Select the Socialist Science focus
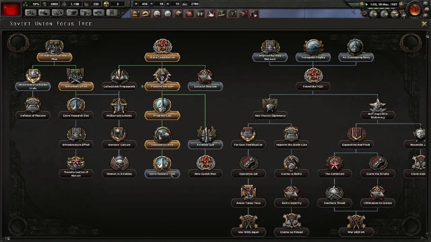431x242 pixels. pyautogui.click(x=162, y=138)
